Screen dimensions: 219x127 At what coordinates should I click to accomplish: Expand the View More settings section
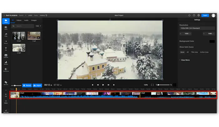[185, 60]
